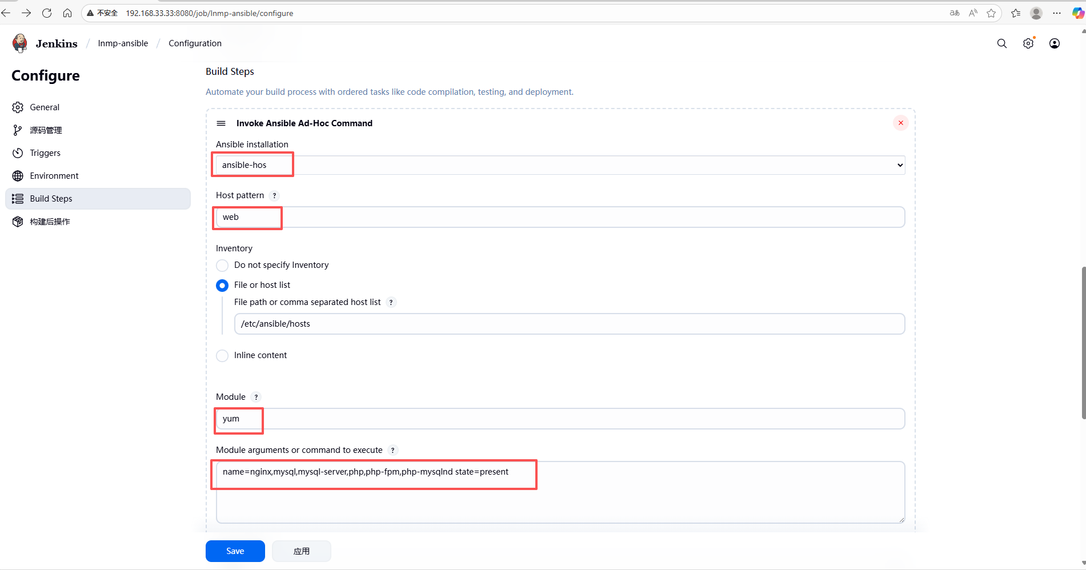Activate the read aloud icon

pyautogui.click(x=973, y=13)
